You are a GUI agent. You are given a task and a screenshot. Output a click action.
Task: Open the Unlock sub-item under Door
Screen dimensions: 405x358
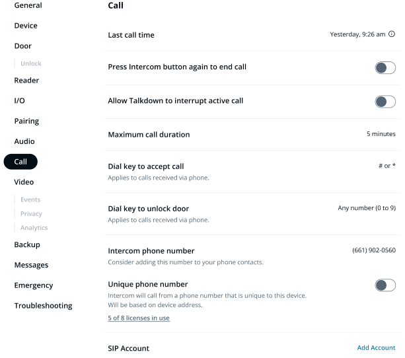pyautogui.click(x=31, y=63)
